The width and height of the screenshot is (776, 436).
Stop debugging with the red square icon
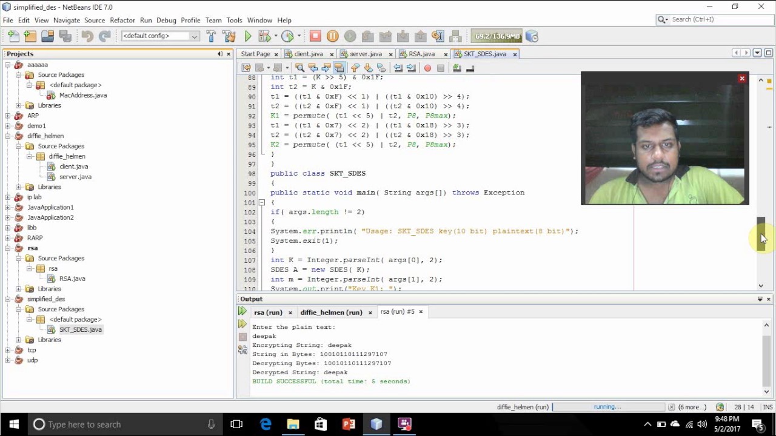[315, 36]
